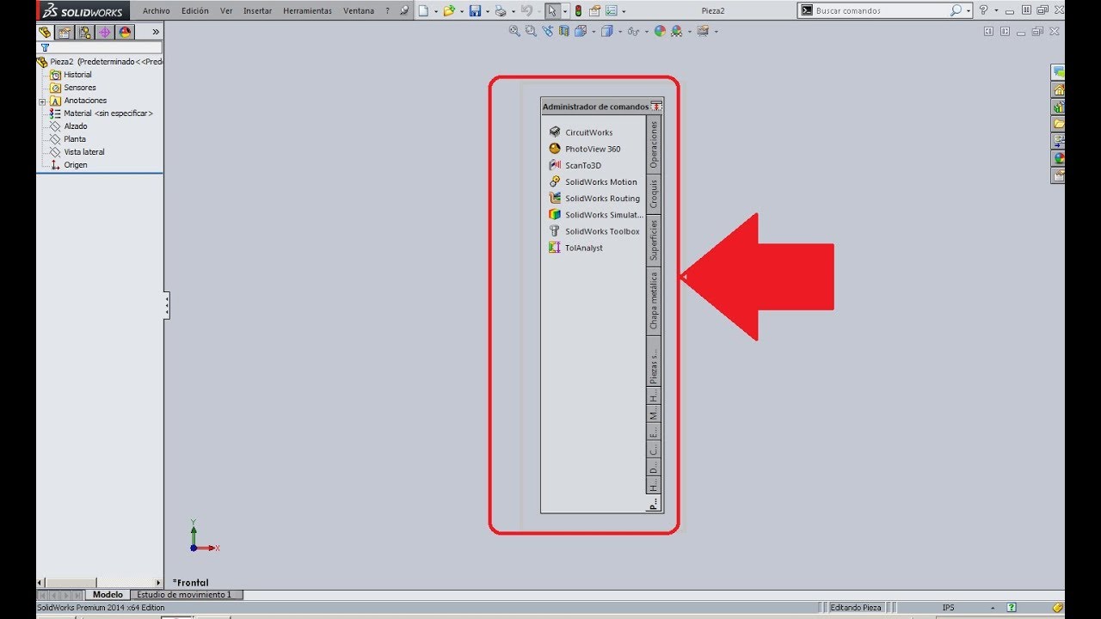Click the New document icon

pyautogui.click(x=423, y=11)
